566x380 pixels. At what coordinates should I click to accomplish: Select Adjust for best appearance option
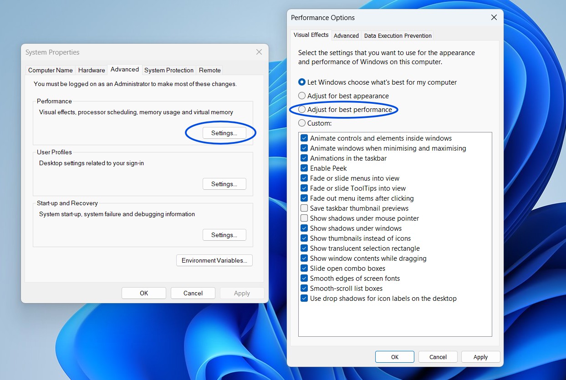[x=302, y=96]
